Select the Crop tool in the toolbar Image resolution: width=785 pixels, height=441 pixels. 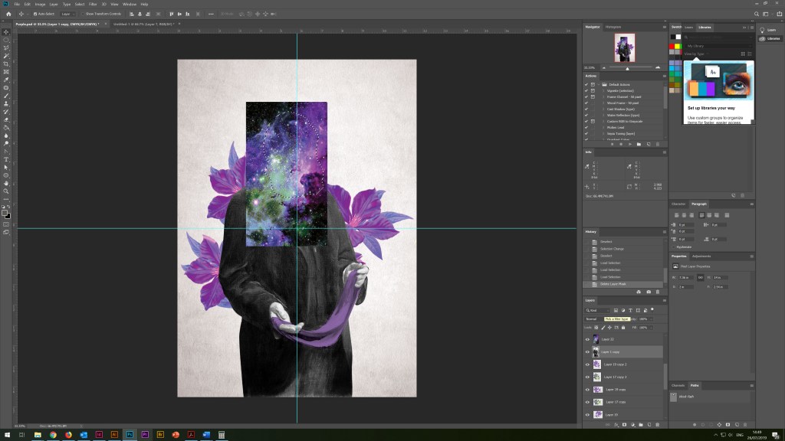pyautogui.click(x=6, y=64)
